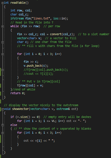Toggle fold marker beside 'char c;' line

coord(3,42)
